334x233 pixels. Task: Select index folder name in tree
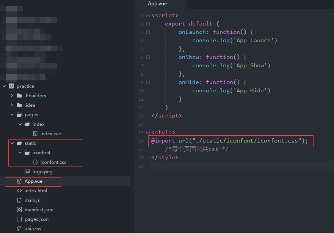[x=39, y=124]
